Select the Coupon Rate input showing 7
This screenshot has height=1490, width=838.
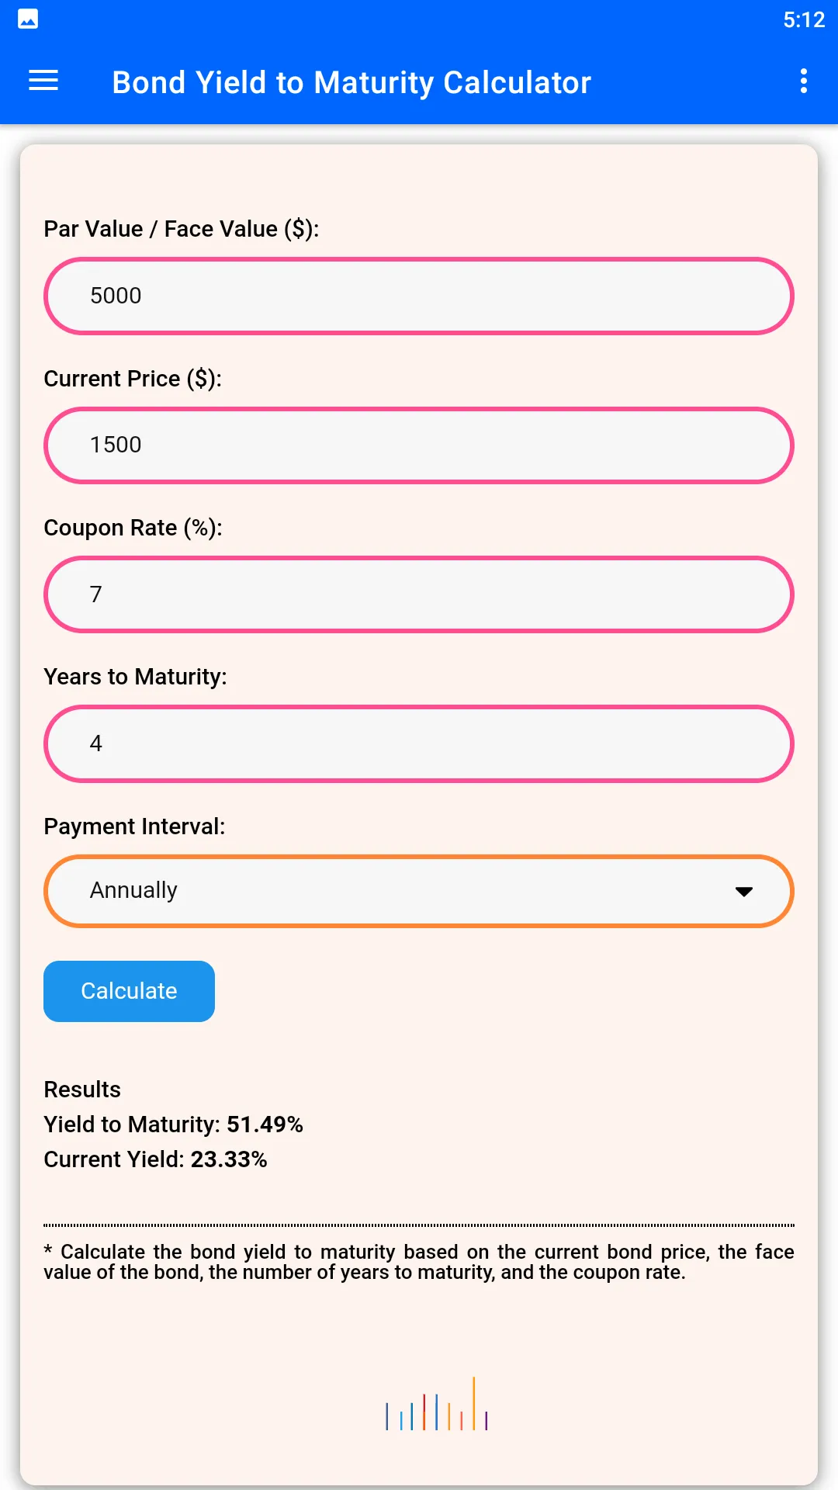tap(419, 594)
